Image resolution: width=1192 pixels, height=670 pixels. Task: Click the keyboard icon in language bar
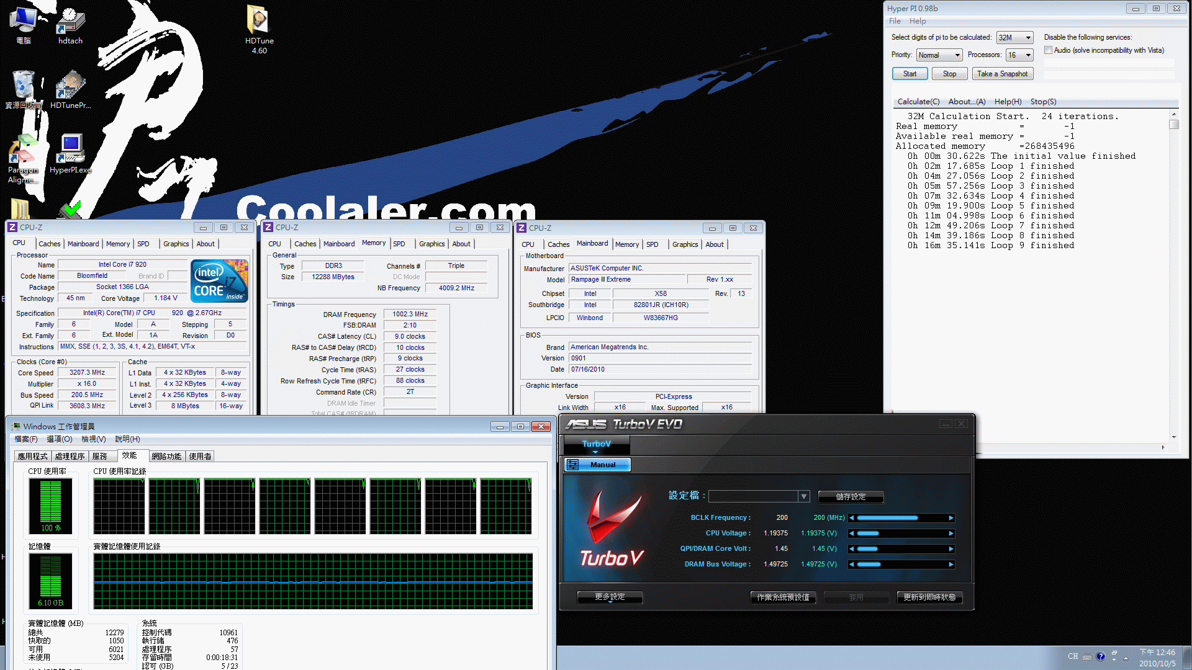[x=1087, y=657]
